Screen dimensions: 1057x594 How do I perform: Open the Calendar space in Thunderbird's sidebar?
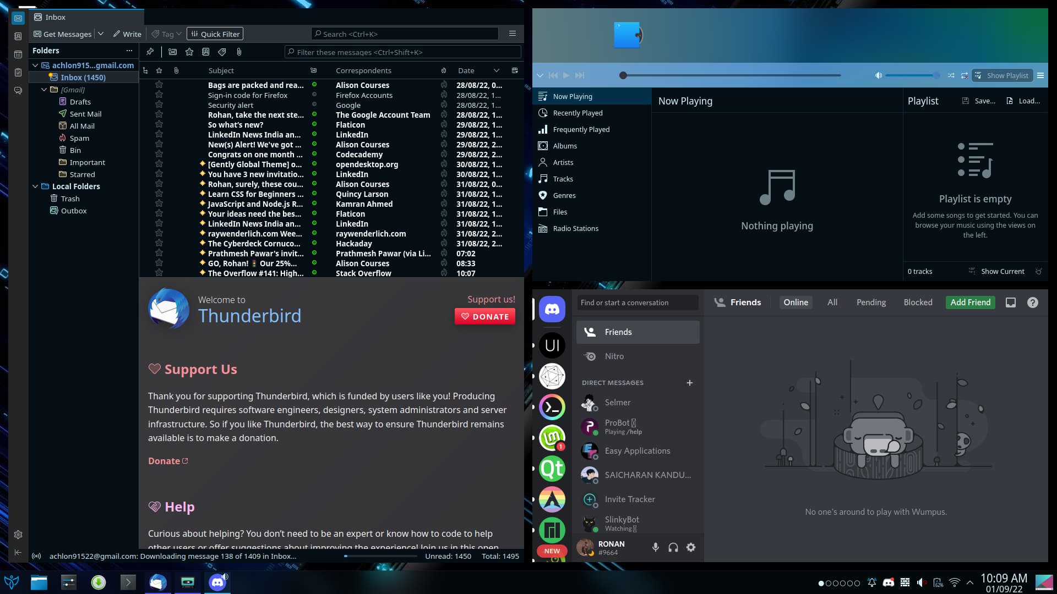(x=18, y=54)
